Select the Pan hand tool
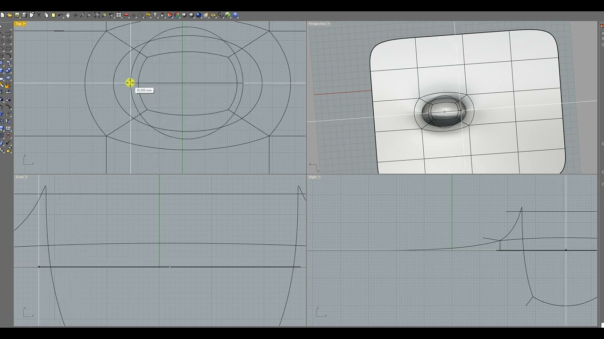 click(x=67, y=15)
